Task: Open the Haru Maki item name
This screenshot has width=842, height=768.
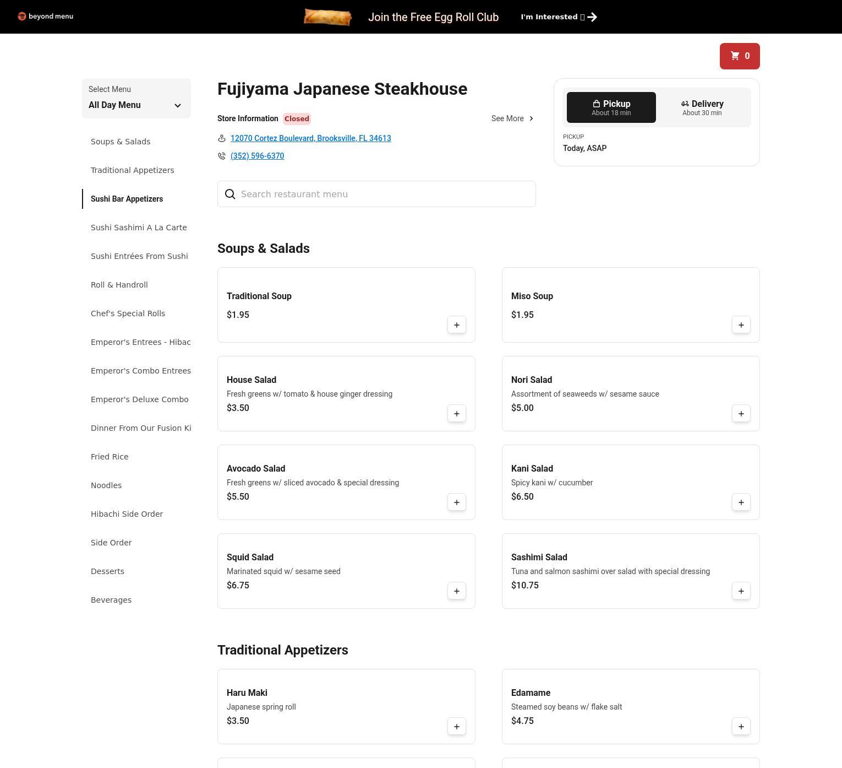Action: 247,693
